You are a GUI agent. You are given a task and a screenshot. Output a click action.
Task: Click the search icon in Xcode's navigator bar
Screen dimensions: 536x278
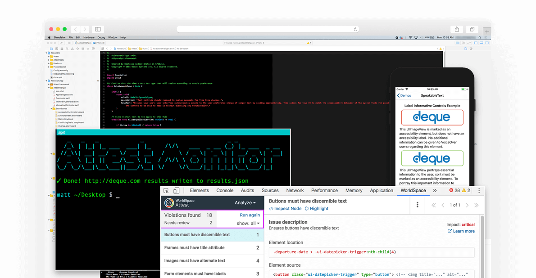click(67, 48)
